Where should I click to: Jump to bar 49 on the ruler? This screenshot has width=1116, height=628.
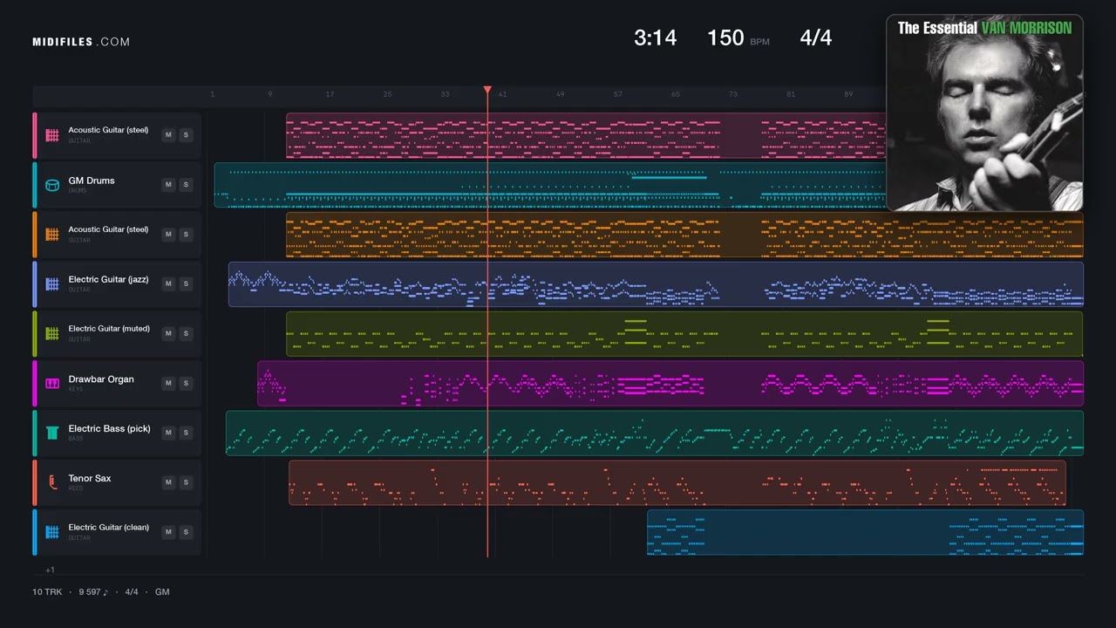(560, 94)
